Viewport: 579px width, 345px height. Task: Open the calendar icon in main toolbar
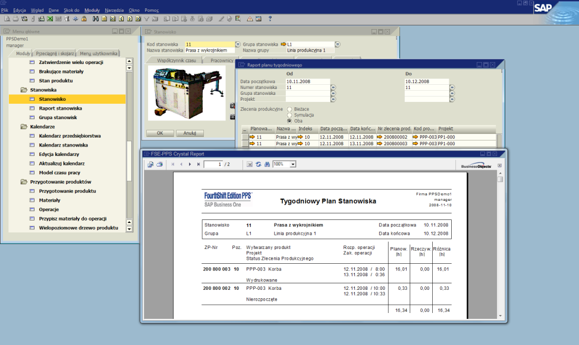click(259, 19)
